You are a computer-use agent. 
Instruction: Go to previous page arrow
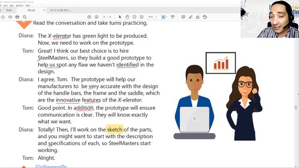click(x=89, y=17)
